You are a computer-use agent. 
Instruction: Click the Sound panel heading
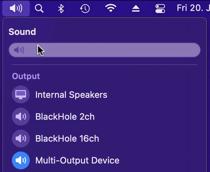[x=22, y=32]
